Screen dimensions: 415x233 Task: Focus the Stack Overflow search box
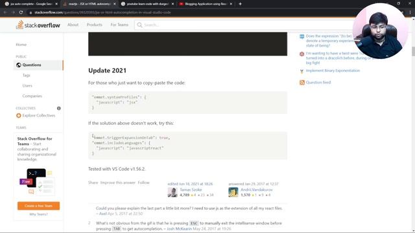pyautogui.click(x=244, y=25)
